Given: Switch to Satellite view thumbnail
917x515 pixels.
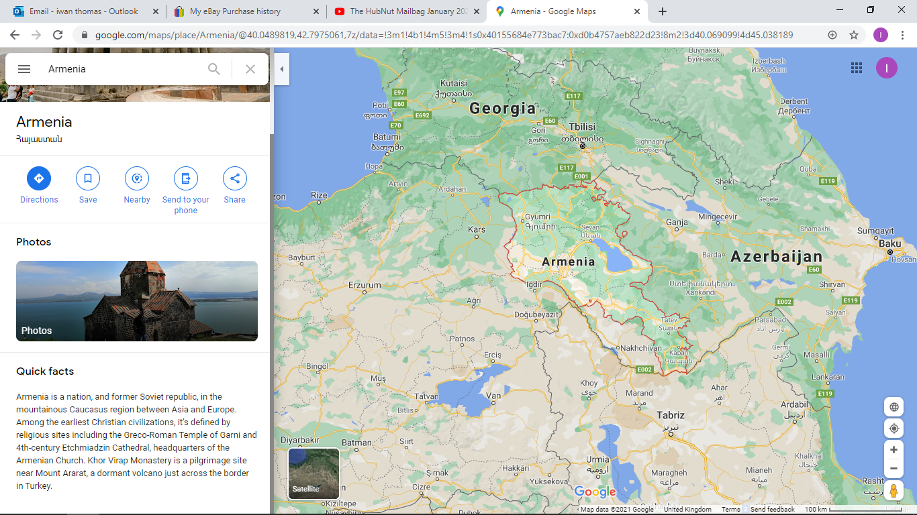Looking at the screenshot, I should tap(313, 473).
